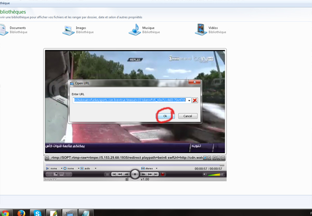Screen dimensions: 312x216
Task: Toggle first view-mode button in player
Action: pos(49,174)
